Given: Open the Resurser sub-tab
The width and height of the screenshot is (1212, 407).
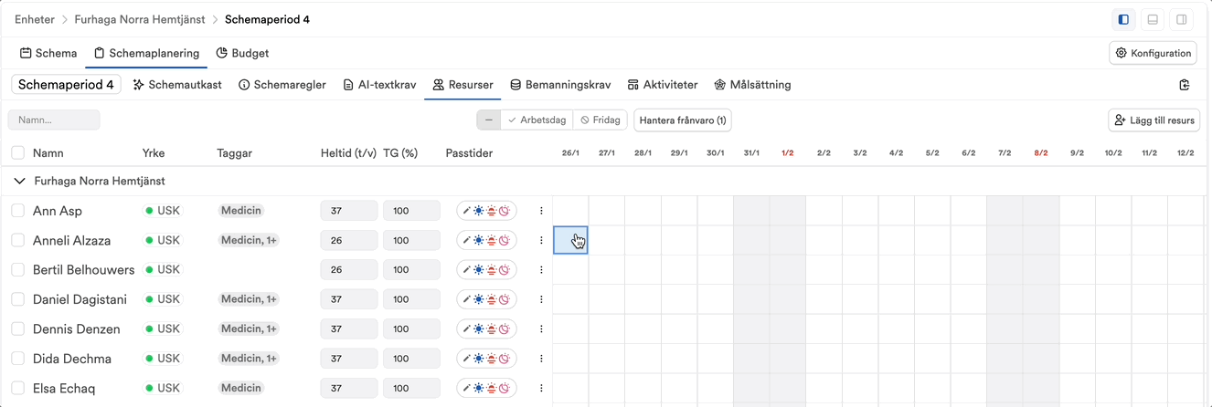Looking at the screenshot, I should tap(462, 85).
